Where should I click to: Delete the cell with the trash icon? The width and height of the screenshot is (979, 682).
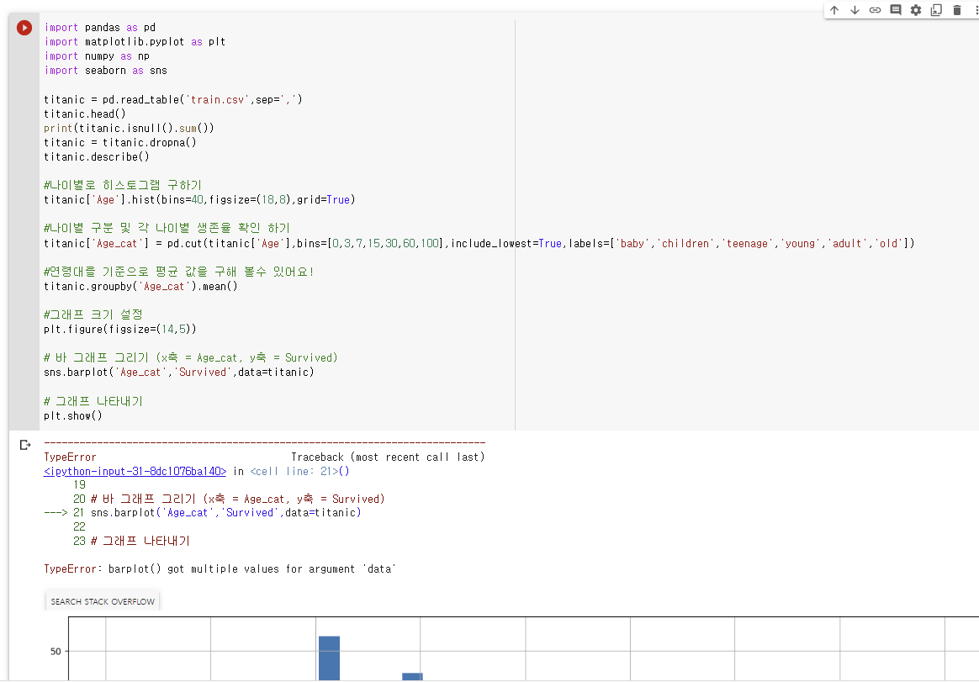(956, 10)
